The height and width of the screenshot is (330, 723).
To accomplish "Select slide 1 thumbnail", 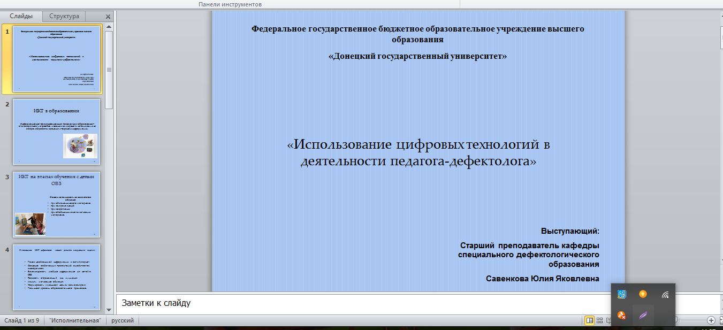I will (56, 58).
